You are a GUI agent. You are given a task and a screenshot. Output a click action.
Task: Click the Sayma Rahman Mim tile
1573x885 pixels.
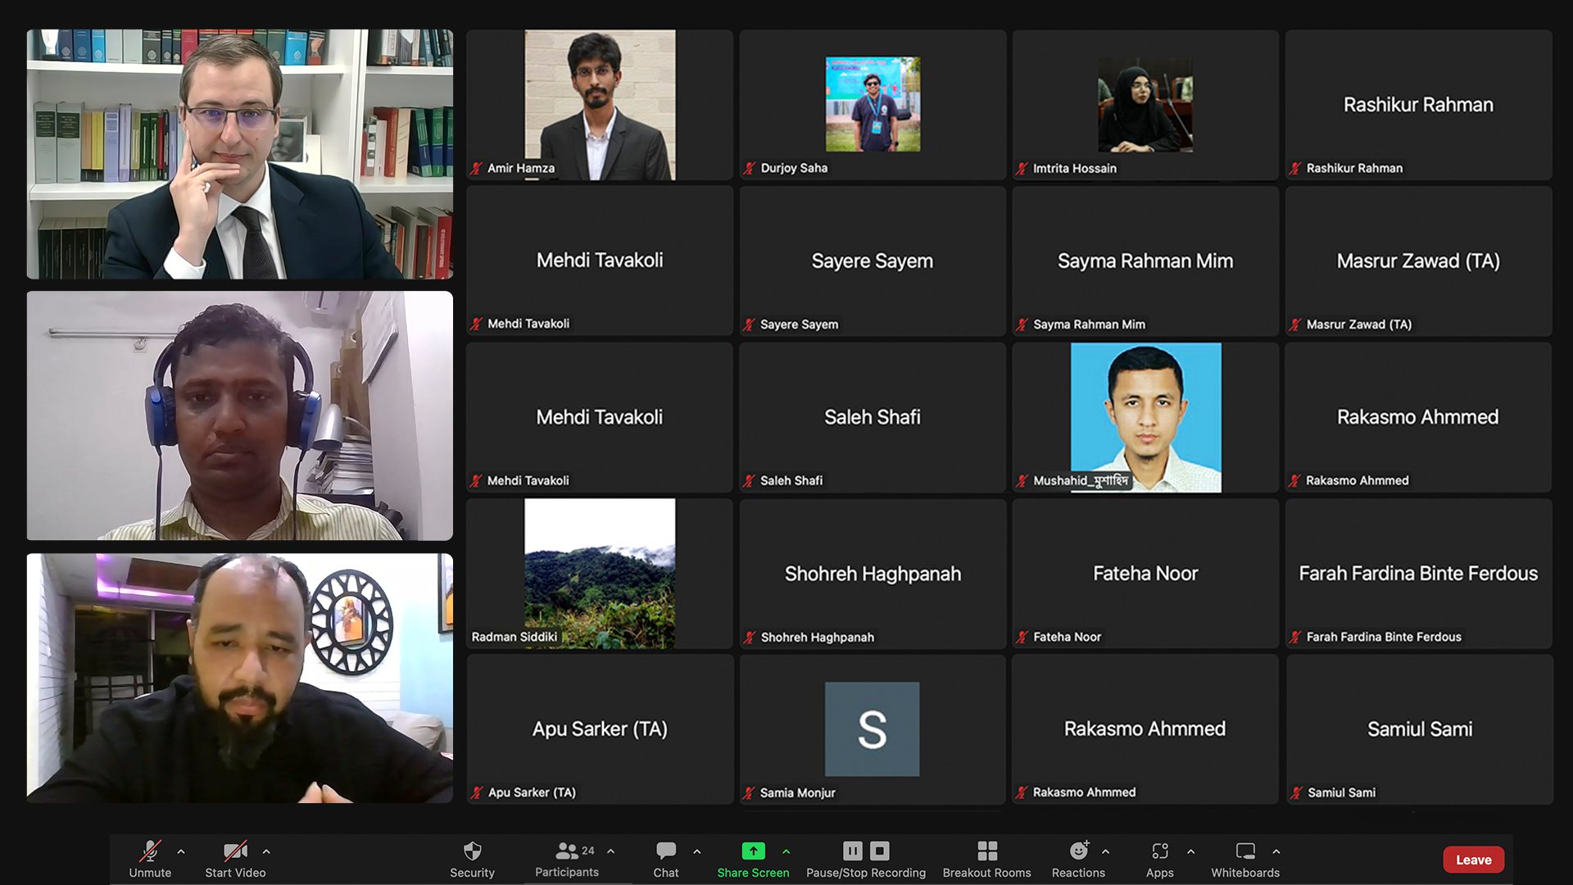point(1145,261)
